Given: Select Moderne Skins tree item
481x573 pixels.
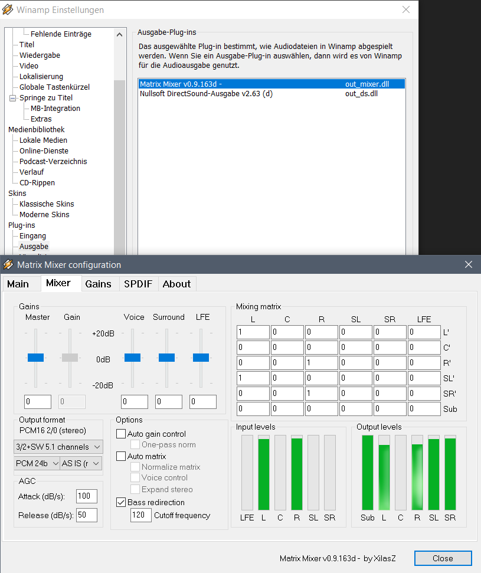Looking at the screenshot, I should [45, 214].
